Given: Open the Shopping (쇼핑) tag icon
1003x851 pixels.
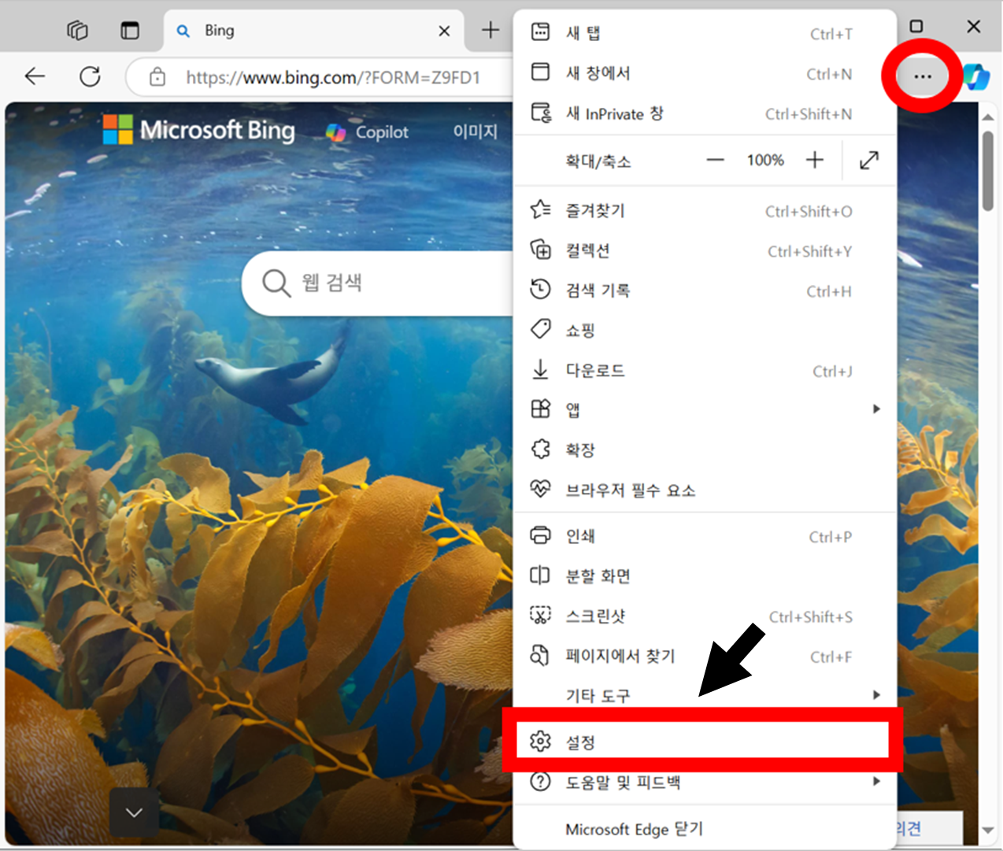Looking at the screenshot, I should (540, 330).
